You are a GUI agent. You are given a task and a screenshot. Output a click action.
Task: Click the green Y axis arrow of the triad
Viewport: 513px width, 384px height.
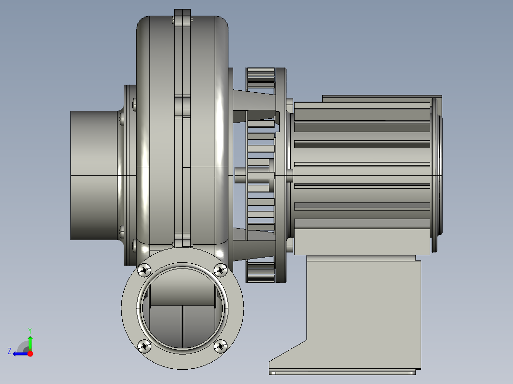pyautogui.click(x=30, y=343)
